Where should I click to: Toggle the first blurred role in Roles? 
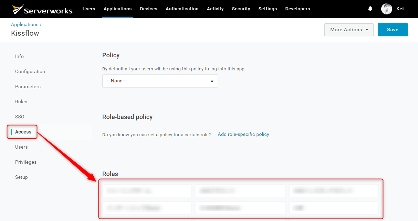(147, 190)
